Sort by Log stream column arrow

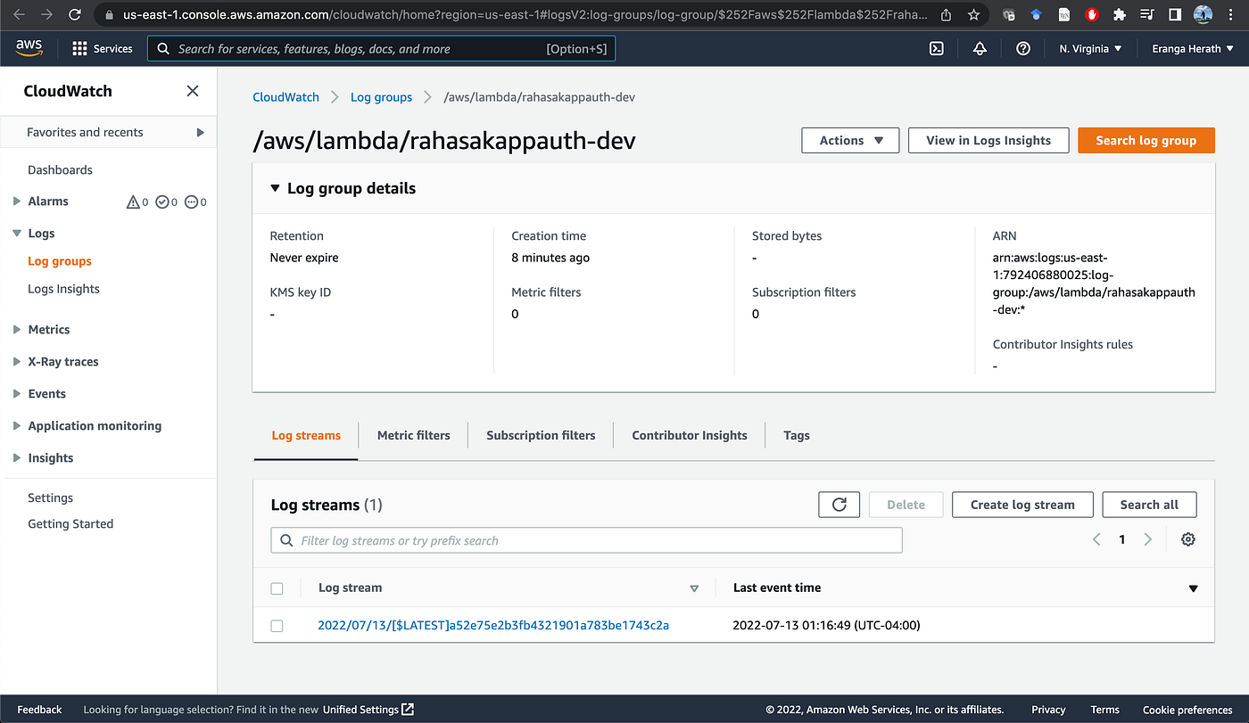694,588
